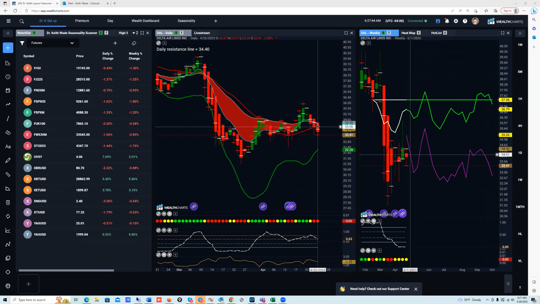The width and height of the screenshot is (540, 304).
Task: Click the watchlist horizontal scrollbar
Action: coord(66,271)
